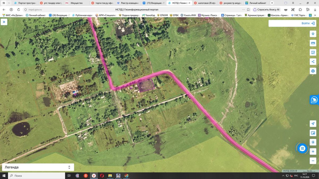Zoom out of the map

(313, 160)
